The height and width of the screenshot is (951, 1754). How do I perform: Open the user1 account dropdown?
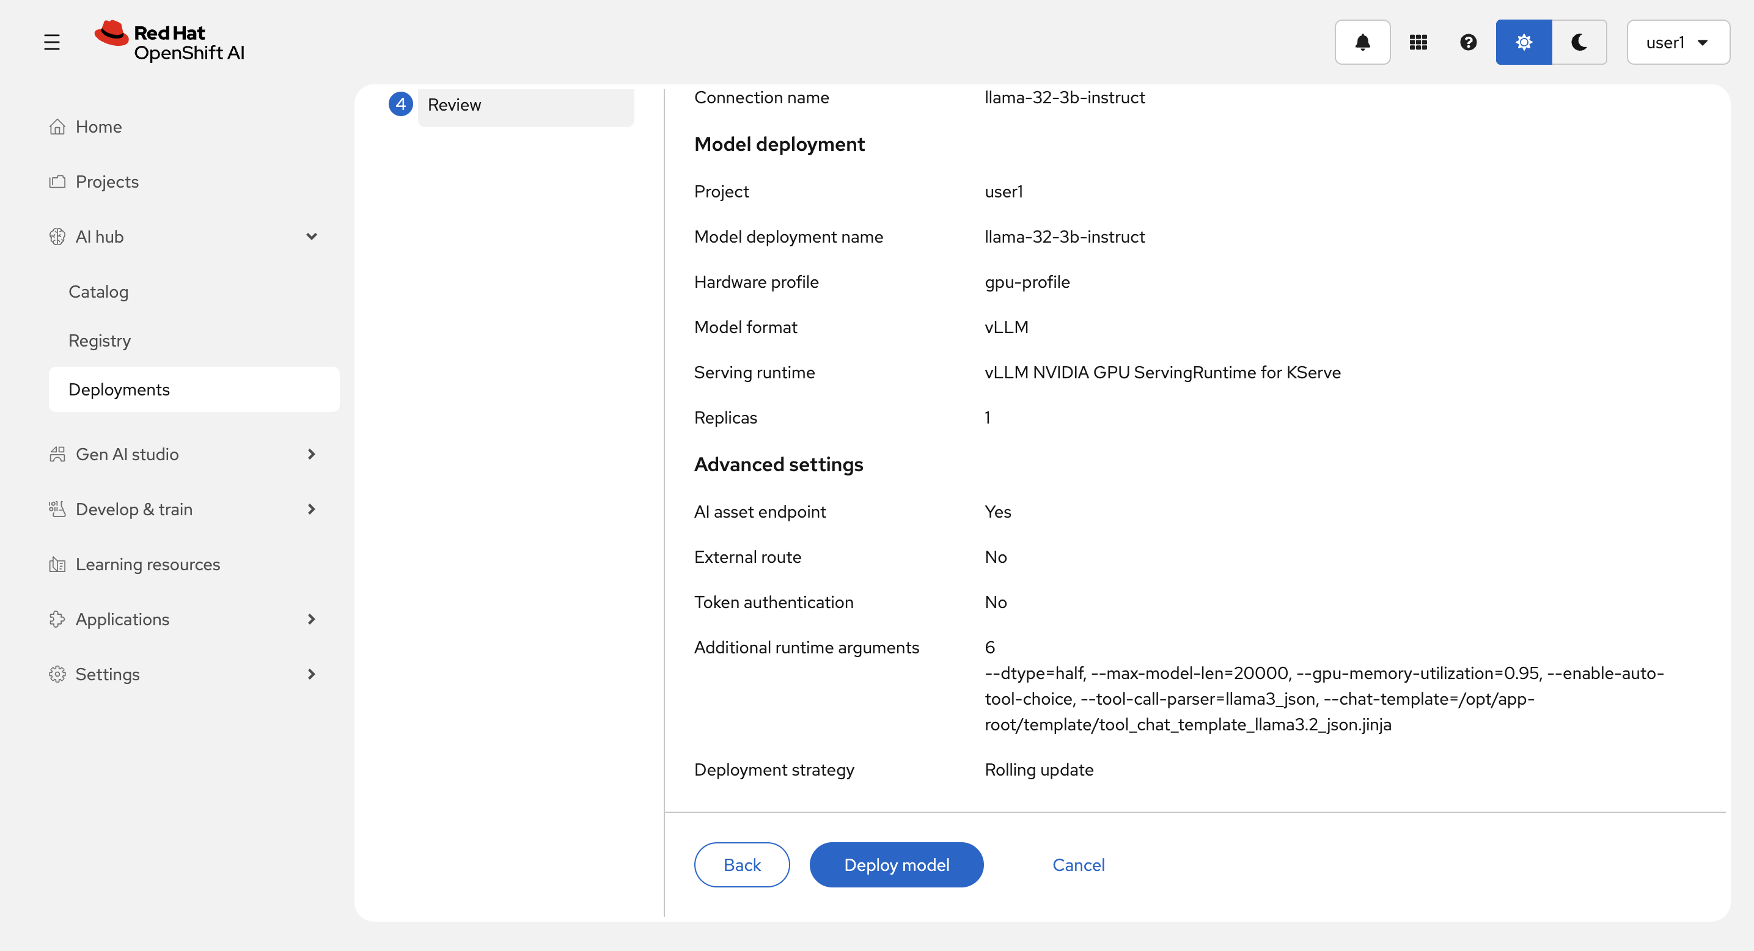1677,42
